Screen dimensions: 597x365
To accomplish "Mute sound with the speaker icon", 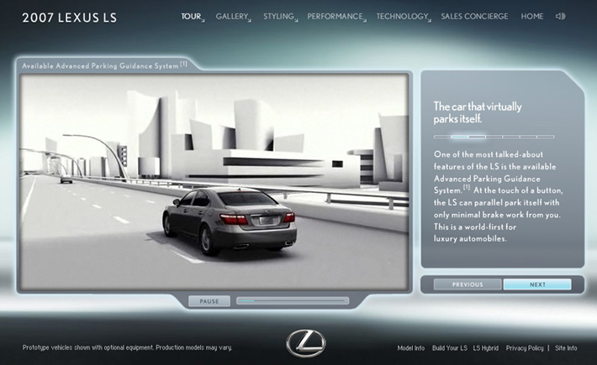I will tap(560, 16).
